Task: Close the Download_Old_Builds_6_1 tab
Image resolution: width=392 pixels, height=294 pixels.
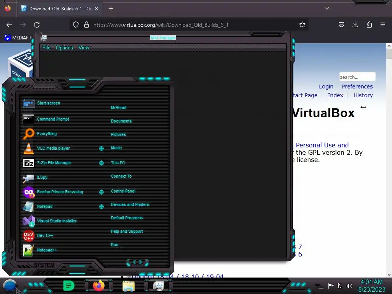Action: [x=96, y=8]
